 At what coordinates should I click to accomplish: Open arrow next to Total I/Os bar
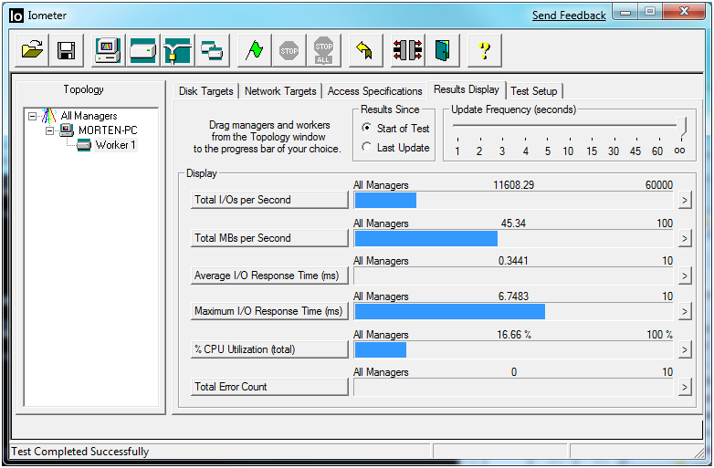pos(685,200)
